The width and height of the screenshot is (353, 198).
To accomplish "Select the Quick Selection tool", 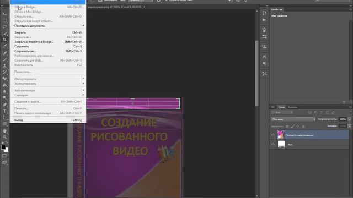I will pos(4,34).
